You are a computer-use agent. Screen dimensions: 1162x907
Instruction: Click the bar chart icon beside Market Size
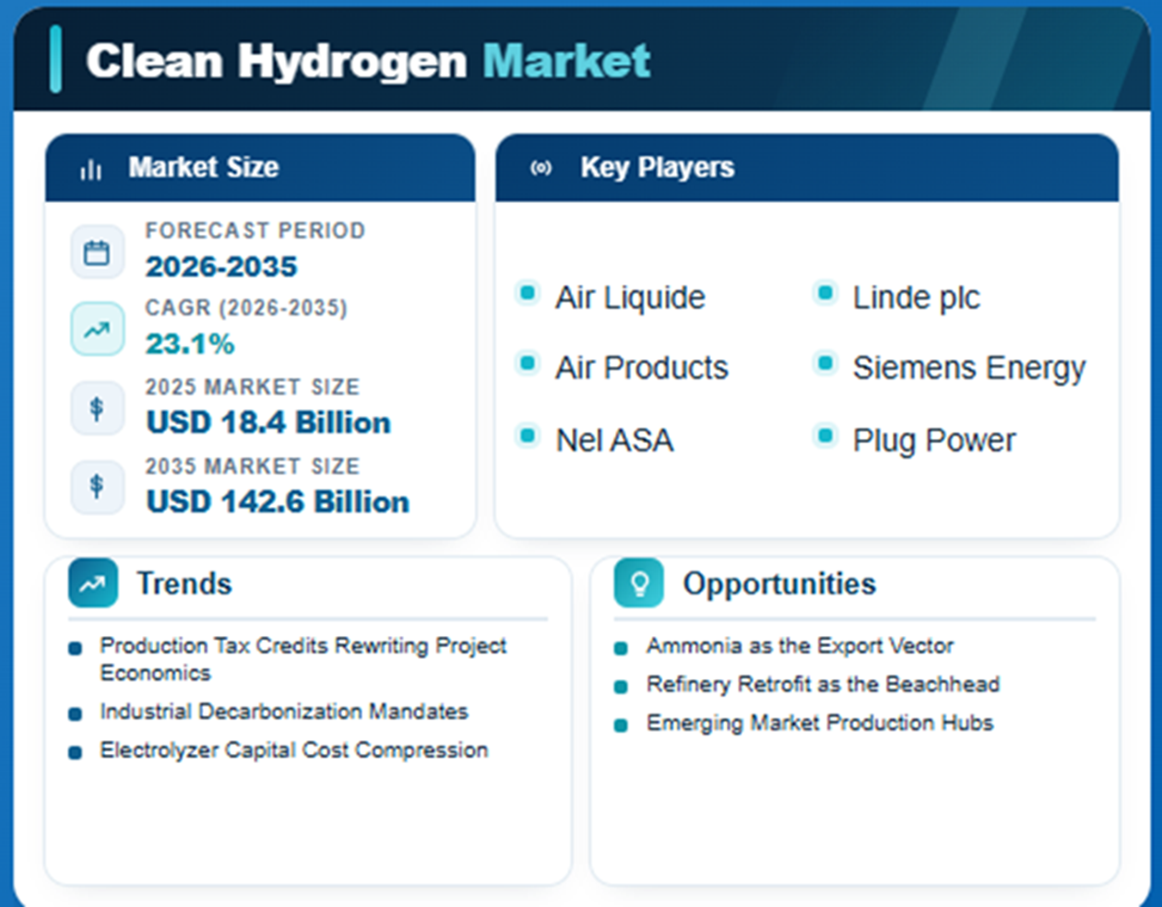(x=90, y=170)
